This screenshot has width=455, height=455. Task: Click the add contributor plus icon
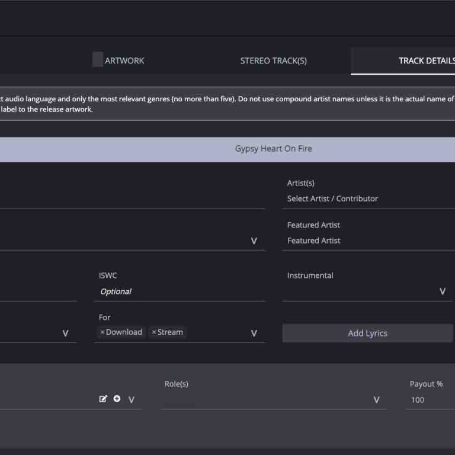[x=117, y=399]
